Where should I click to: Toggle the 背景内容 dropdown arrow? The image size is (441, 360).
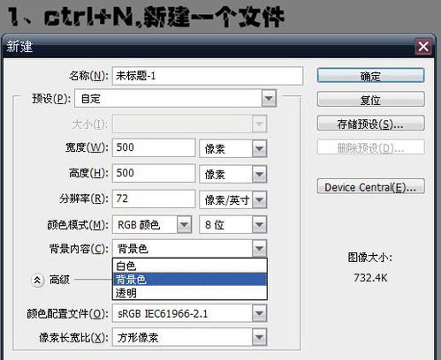[x=259, y=249]
